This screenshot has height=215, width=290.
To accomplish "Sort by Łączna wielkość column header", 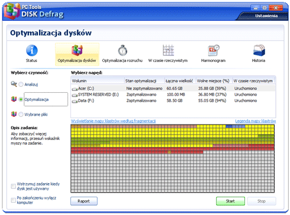I will tap(180, 81).
